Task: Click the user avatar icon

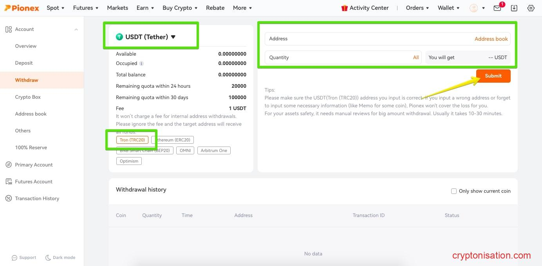Action: 474,8
